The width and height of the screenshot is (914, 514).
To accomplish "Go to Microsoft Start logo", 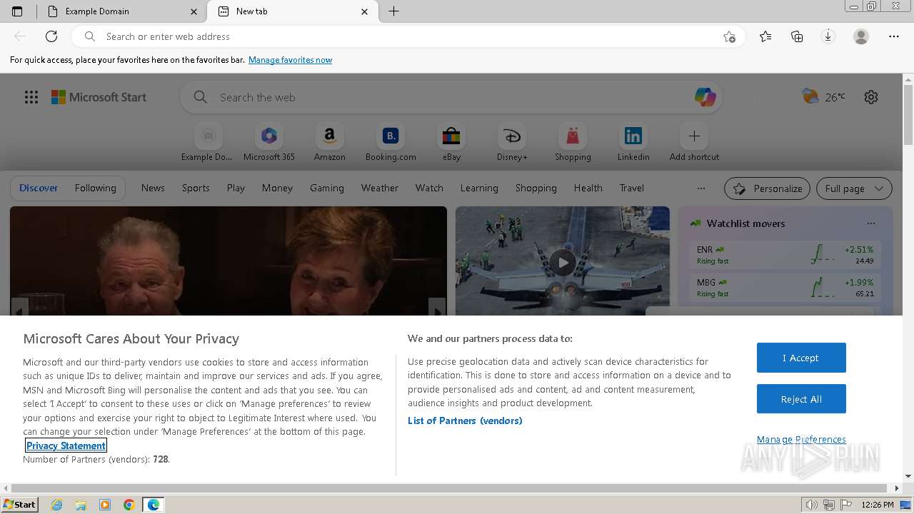I will click(x=99, y=97).
